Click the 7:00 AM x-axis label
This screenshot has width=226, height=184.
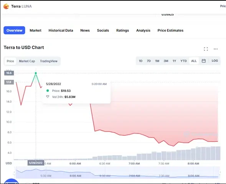[134, 164]
